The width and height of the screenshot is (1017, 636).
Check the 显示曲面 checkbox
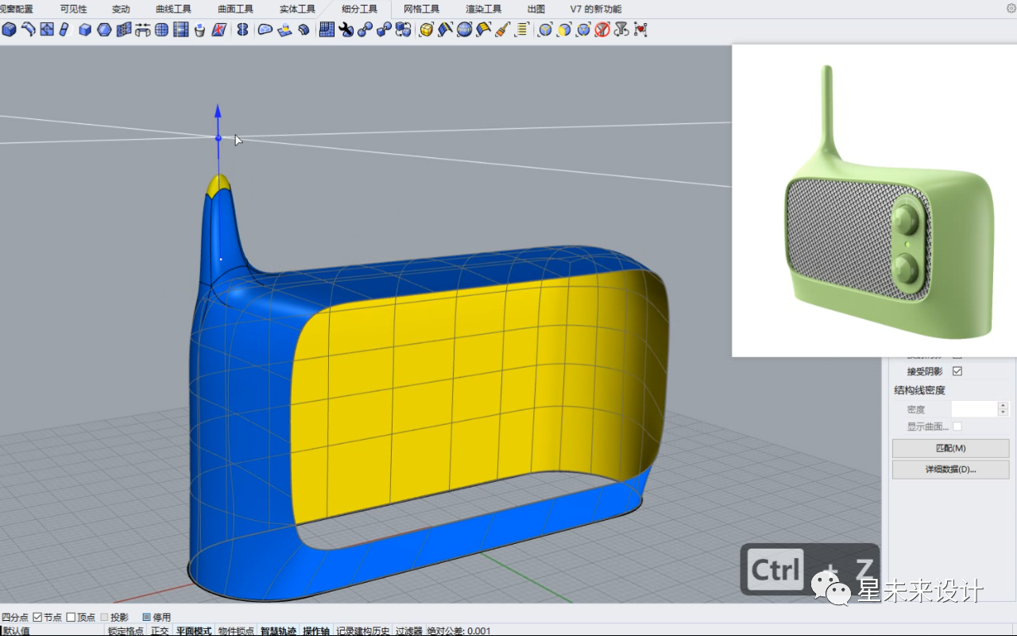(957, 426)
